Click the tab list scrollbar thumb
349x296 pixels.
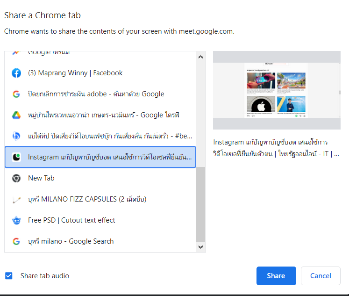coord(201,204)
